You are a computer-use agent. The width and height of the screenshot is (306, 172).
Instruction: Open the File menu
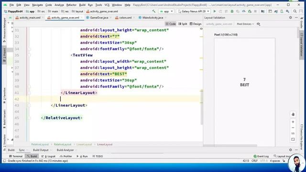click(x=11, y=5)
